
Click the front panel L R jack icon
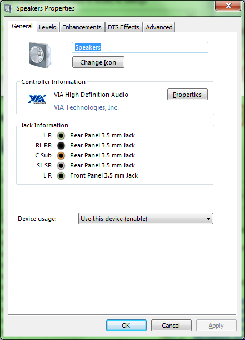click(61, 176)
